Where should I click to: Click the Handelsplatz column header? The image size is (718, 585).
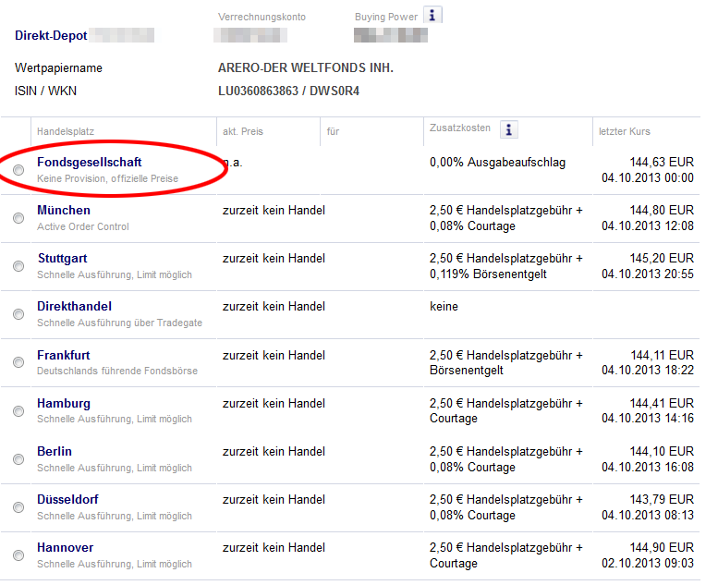click(x=66, y=131)
